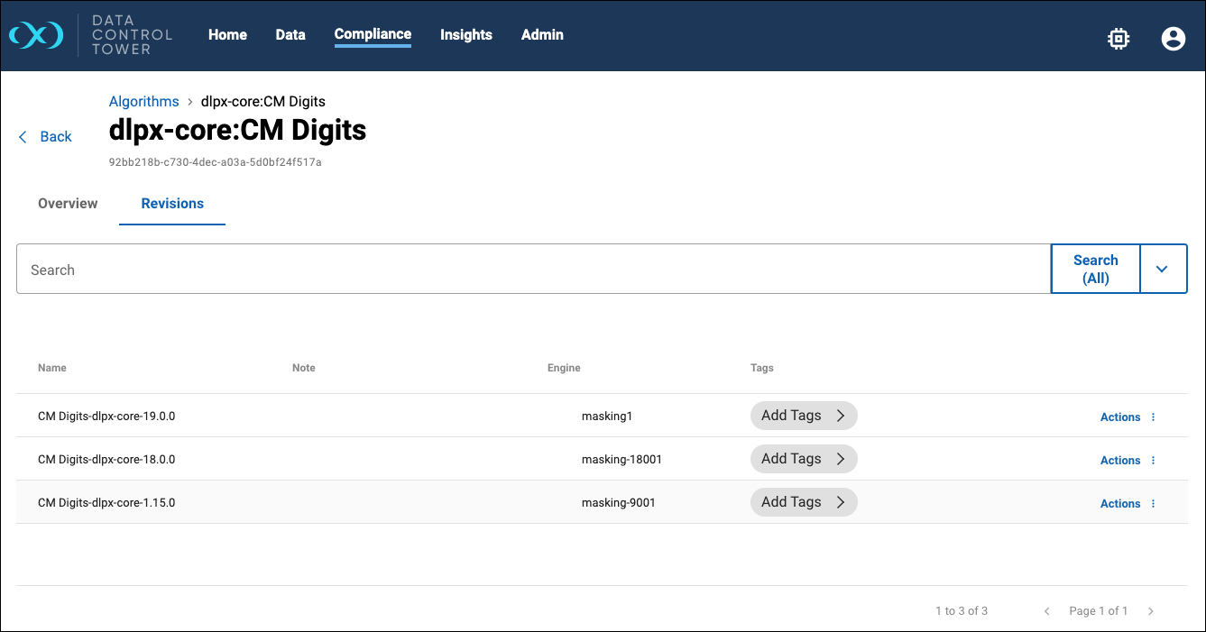Open the Data menu in navigation bar

[290, 35]
